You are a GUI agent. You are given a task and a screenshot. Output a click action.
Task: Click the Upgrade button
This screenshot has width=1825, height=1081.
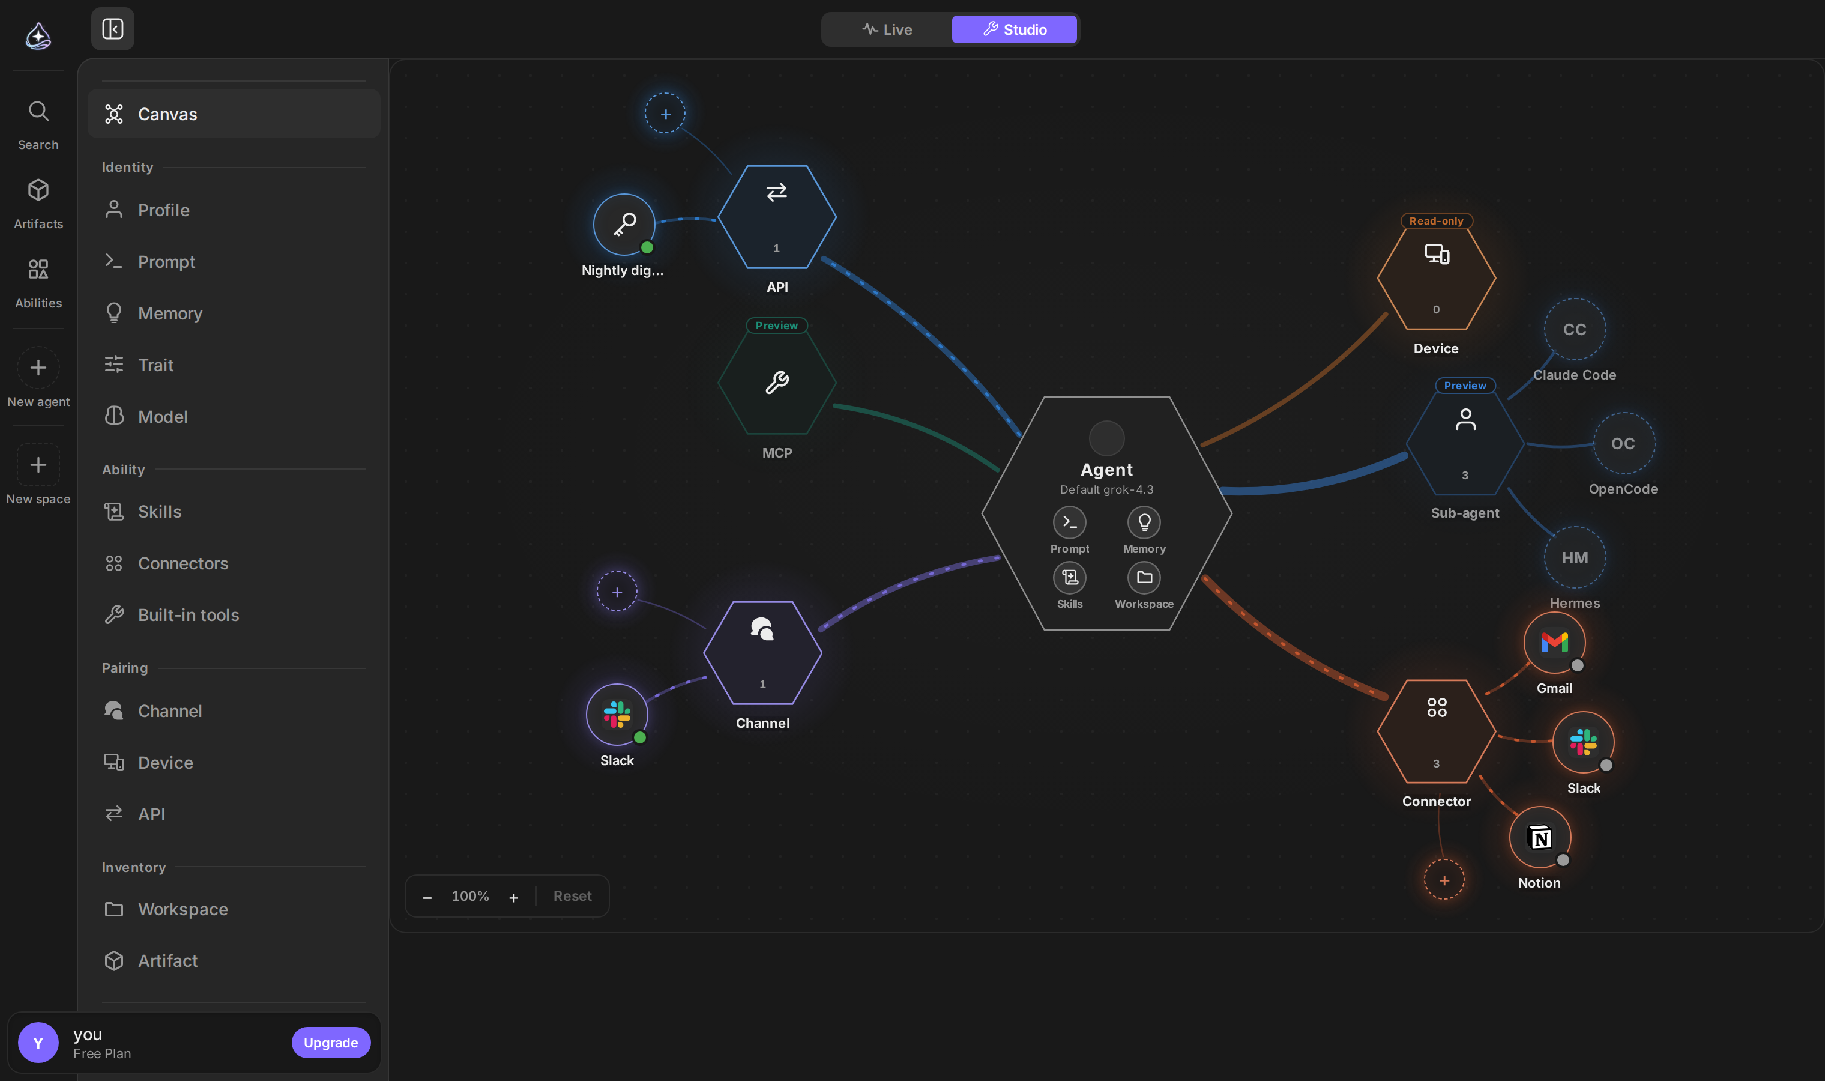click(331, 1043)
